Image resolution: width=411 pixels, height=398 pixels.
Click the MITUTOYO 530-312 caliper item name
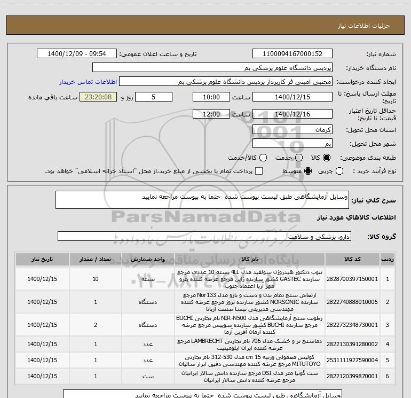[250, 360]
